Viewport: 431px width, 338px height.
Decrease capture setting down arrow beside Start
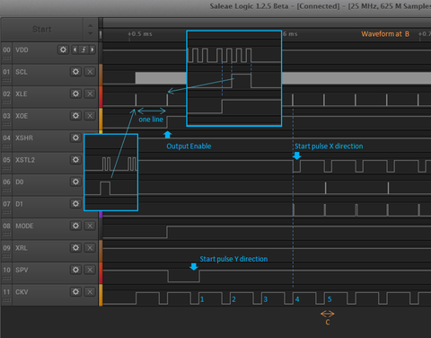pyautogui.click(x=91, y=33)
